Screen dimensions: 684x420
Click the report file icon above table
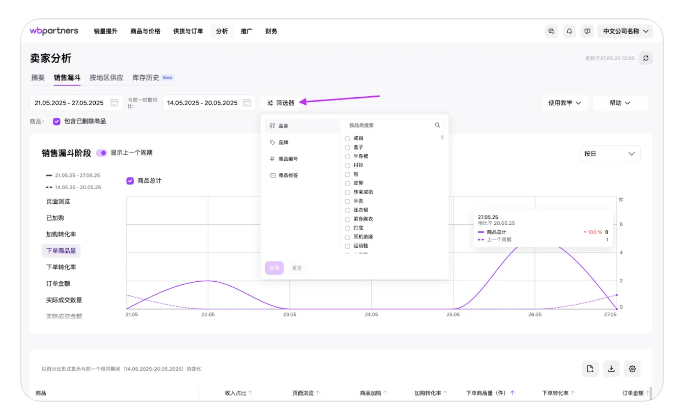590,369
